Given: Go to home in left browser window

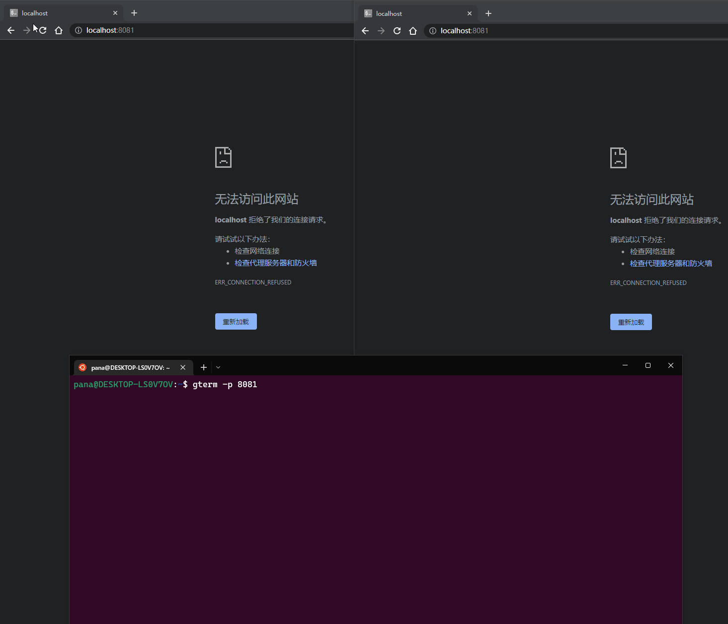Looking at the screenshot, I should [x=59, y=30].
